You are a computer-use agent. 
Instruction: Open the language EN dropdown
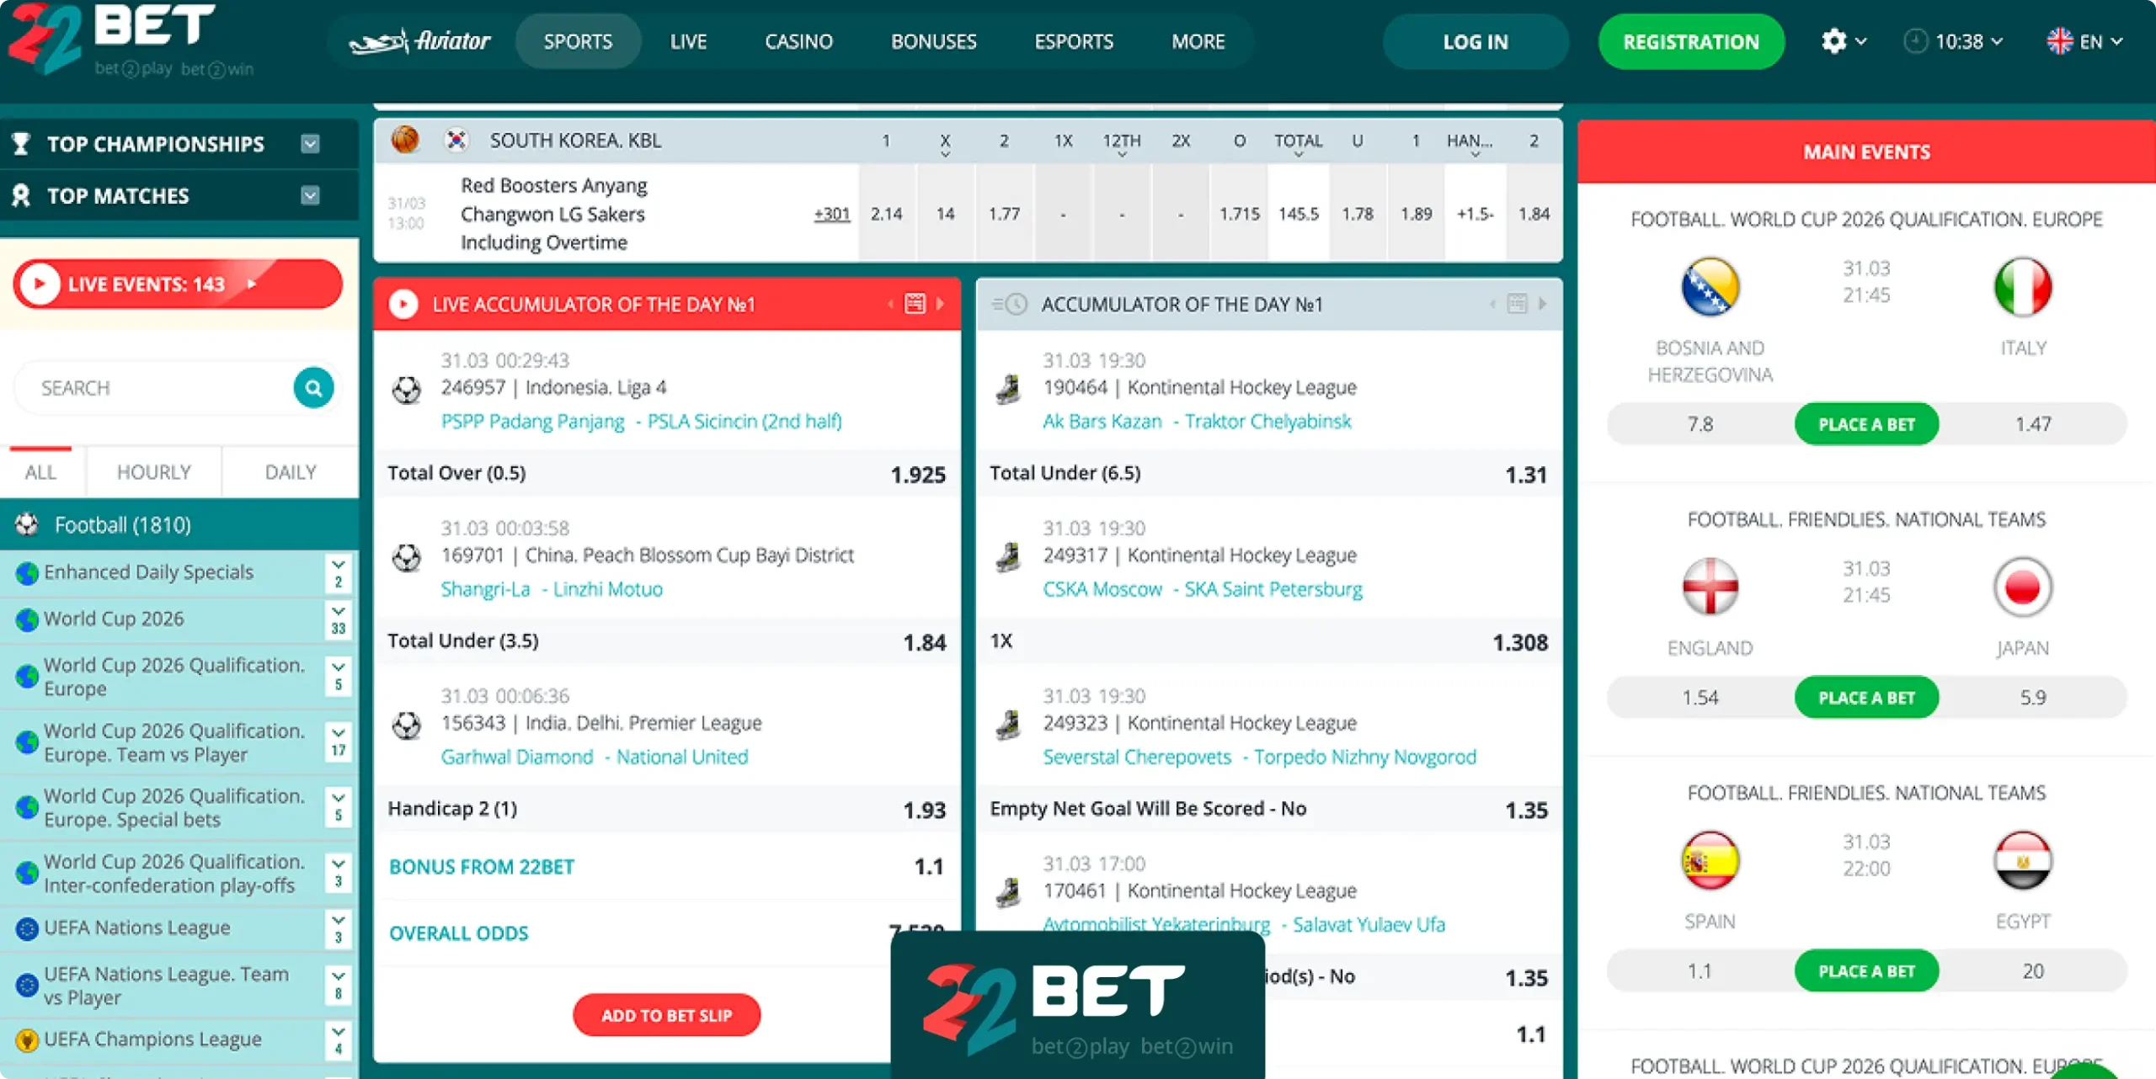pos(2084,41)
